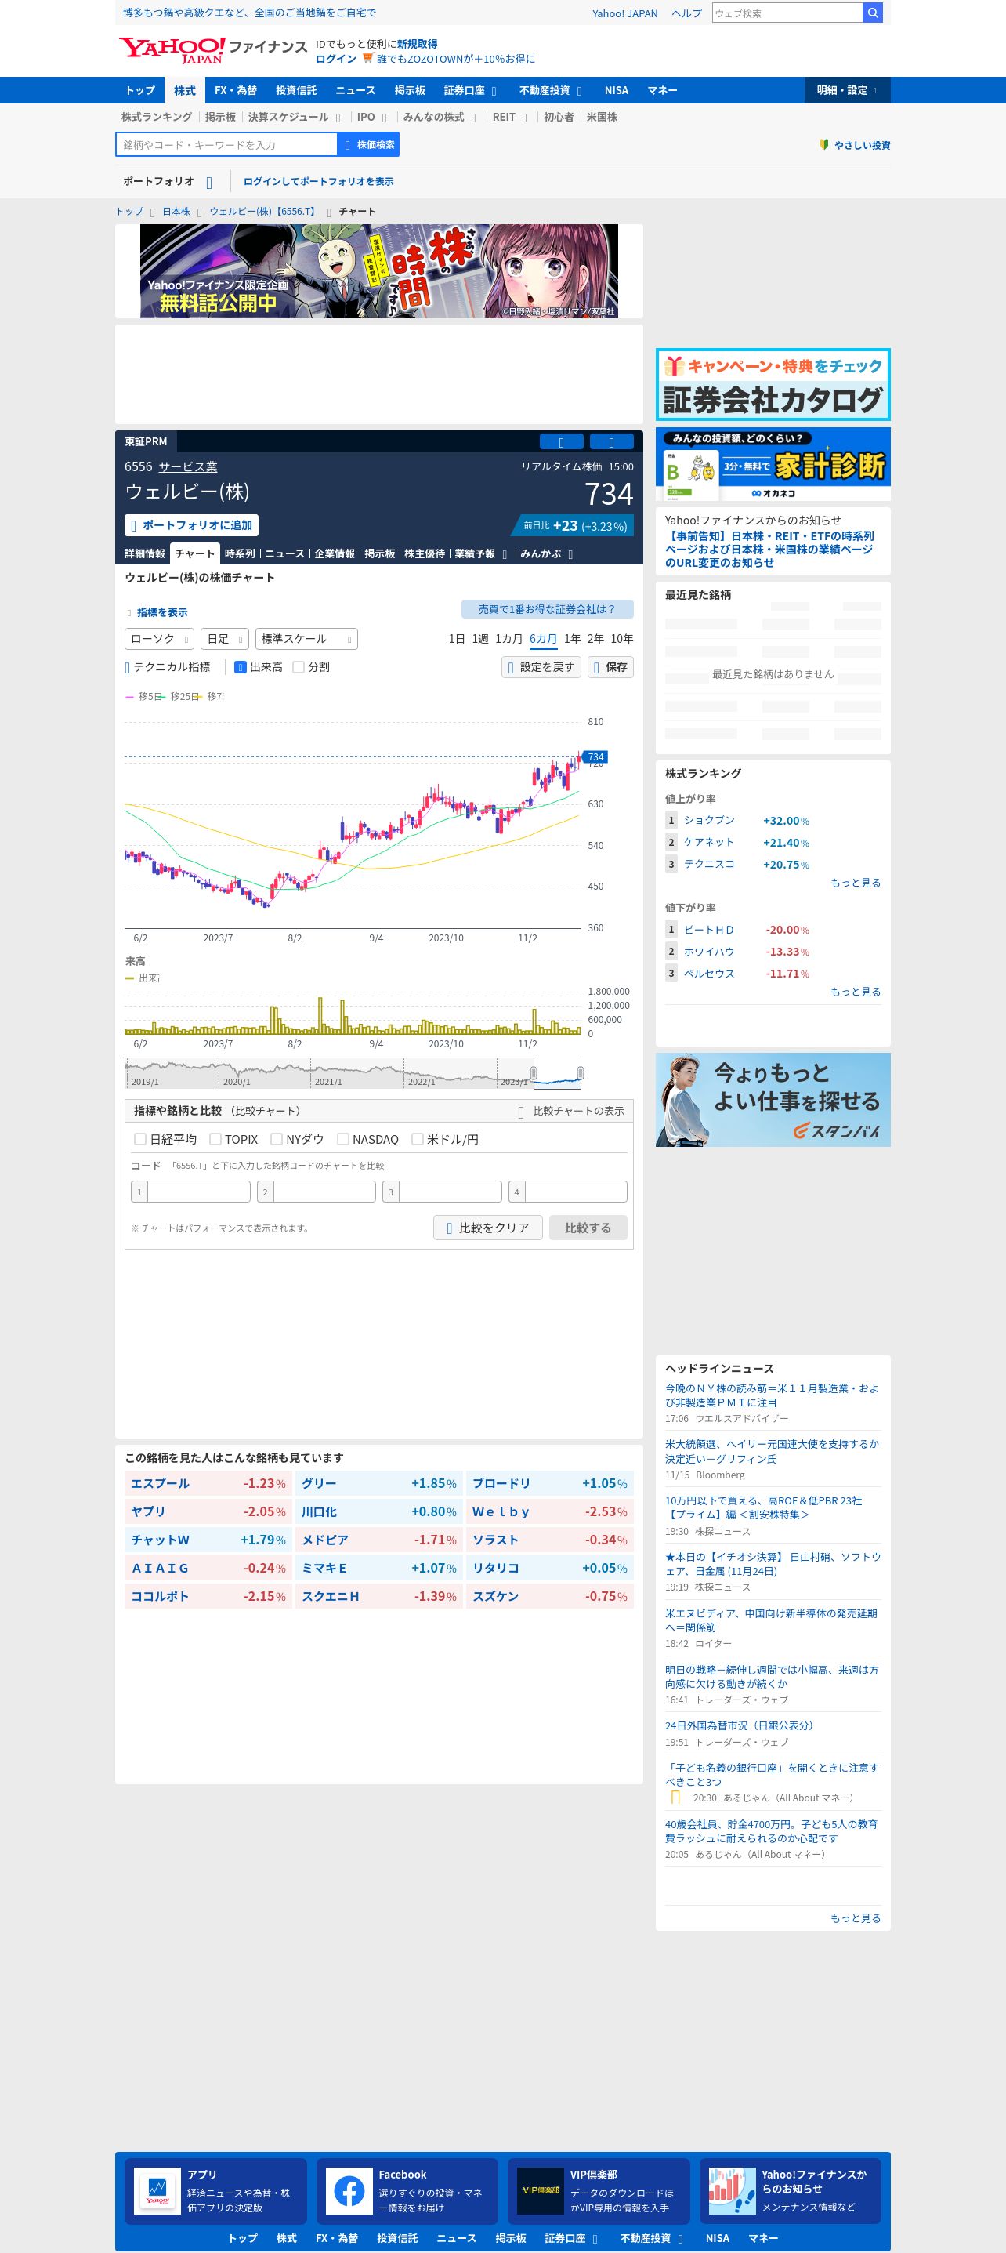The height and width of the screenshot is (2253, 1006).
Task: Select the 1カ月 chart period
Action: (x=508, y=640)
